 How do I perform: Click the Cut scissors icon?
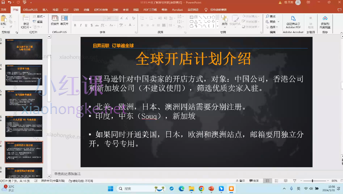10,17
